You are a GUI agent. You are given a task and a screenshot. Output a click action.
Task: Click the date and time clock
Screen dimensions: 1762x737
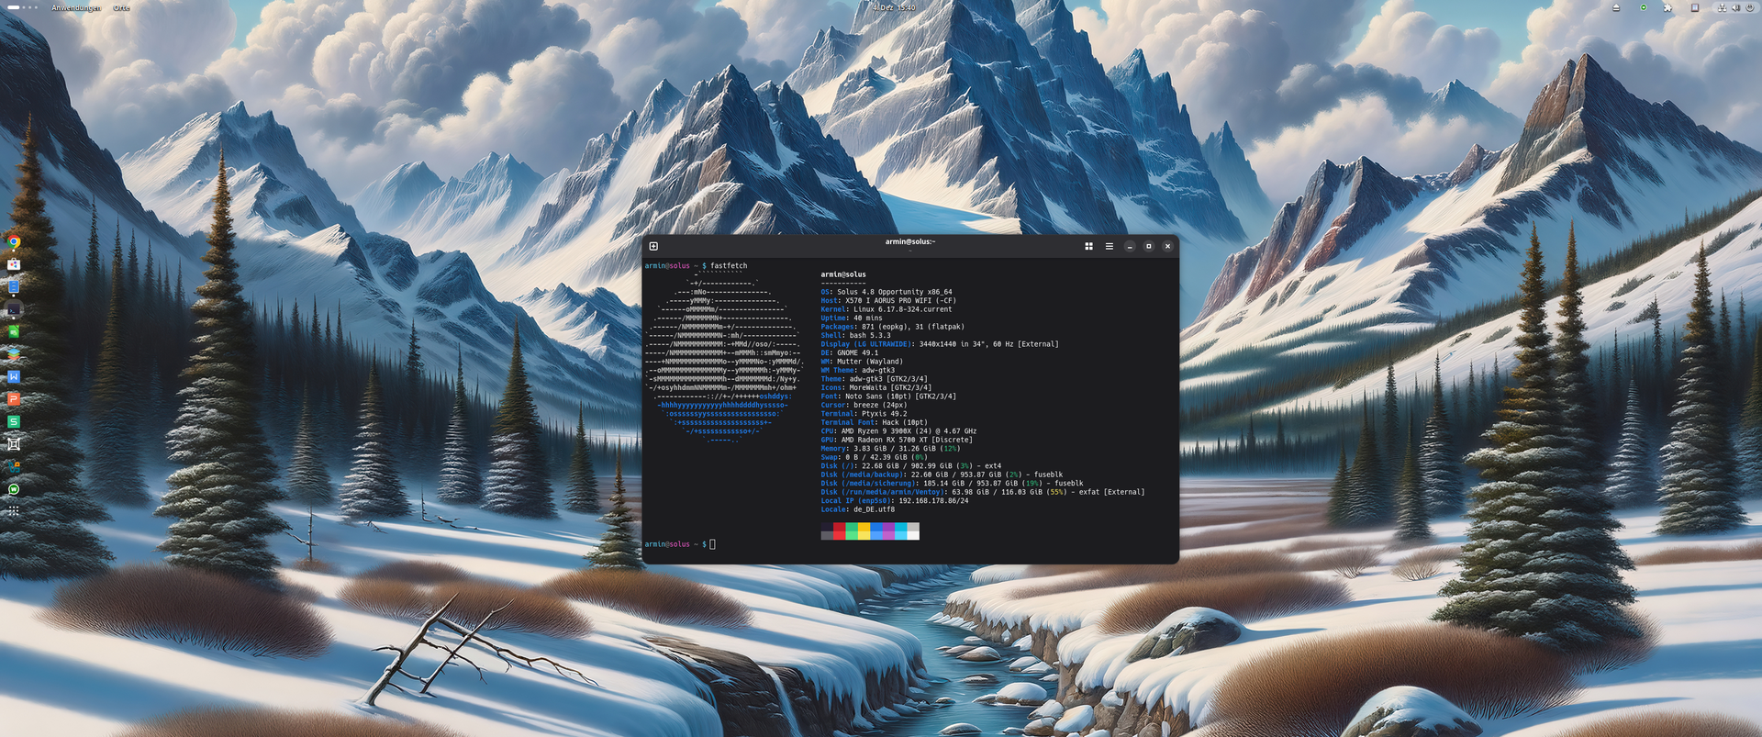(x=893, y=7)
